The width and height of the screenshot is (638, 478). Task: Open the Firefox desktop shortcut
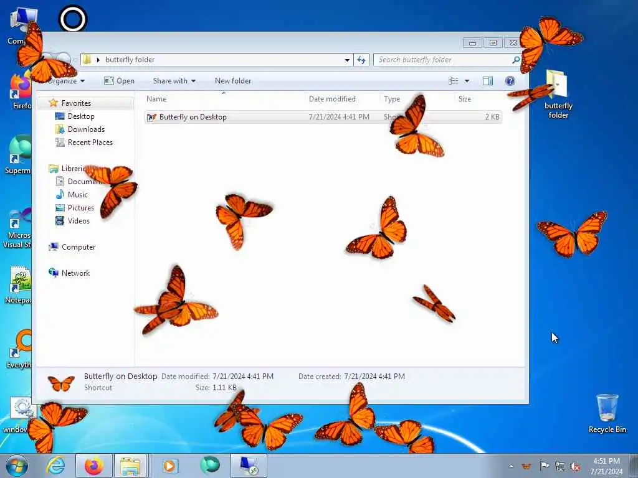(x=21, y=91)
